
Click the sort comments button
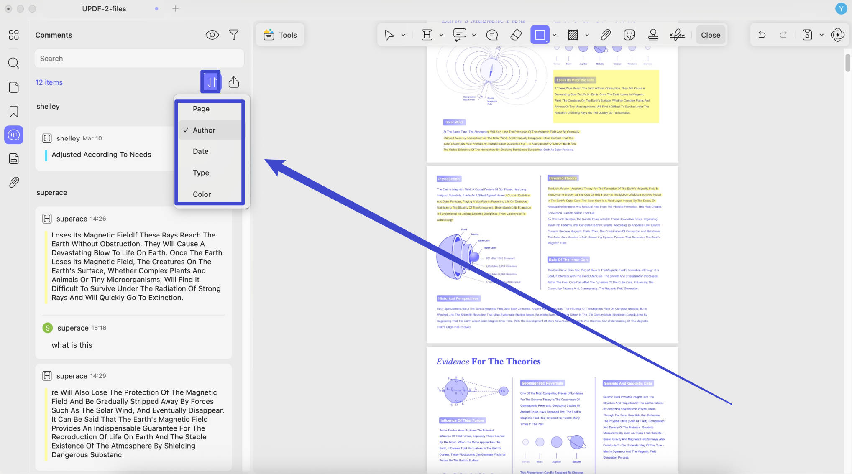click(211, 82)
